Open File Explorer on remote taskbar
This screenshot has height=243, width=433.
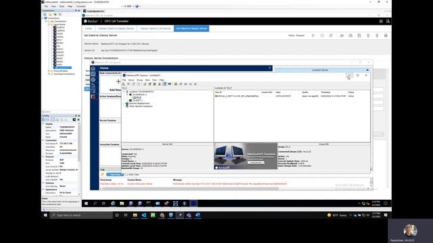click(122, 203)
